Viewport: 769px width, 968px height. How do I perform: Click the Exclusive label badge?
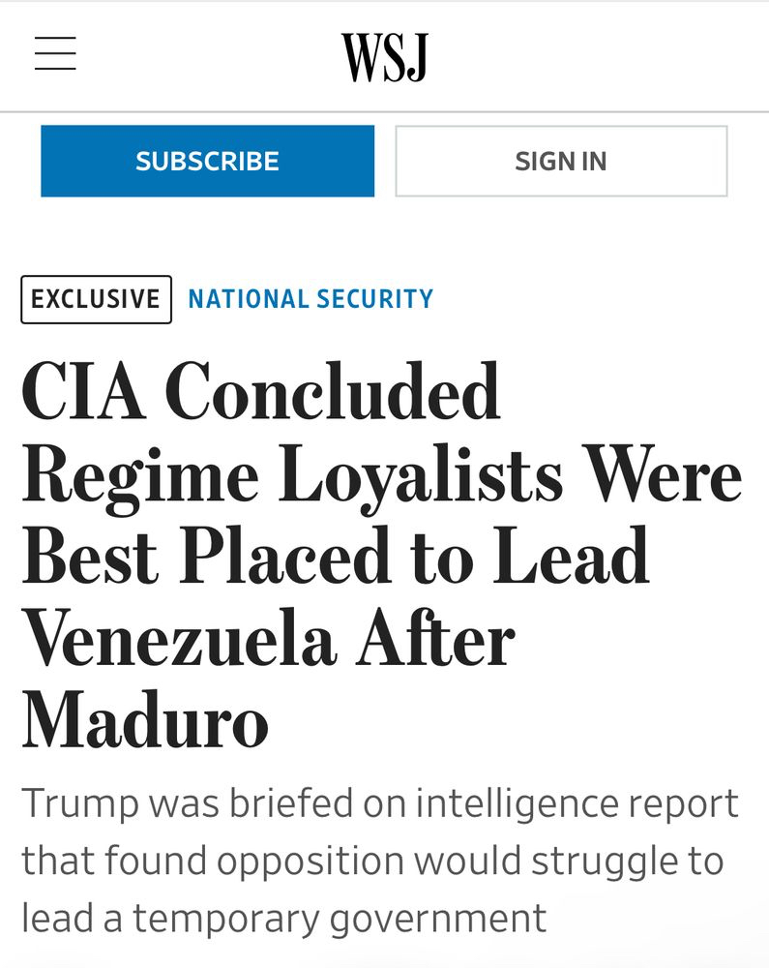click(96, 299)
